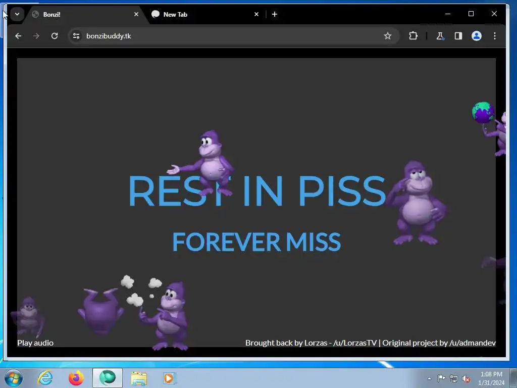Launch Internet Explorer from taskbar

point(45,378)
